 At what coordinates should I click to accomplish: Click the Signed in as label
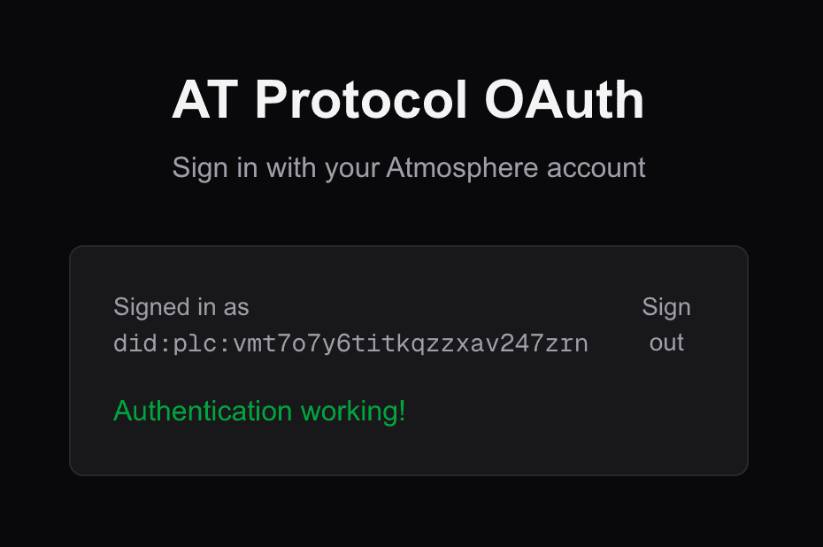coord(181,307)
